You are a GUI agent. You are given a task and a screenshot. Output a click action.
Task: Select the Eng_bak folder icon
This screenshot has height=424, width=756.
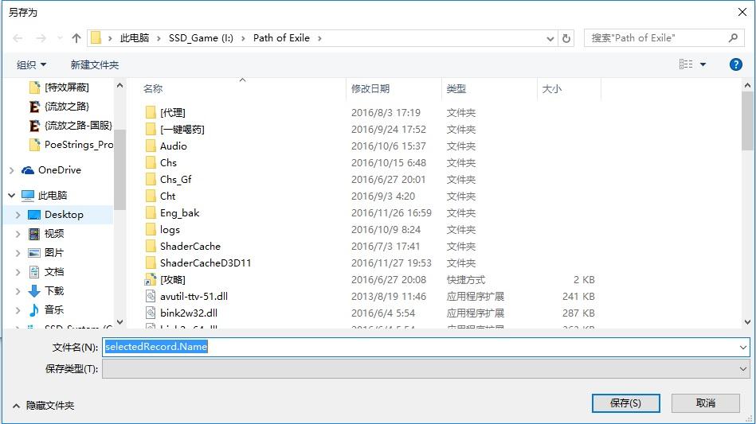click(x=151, y=212)
